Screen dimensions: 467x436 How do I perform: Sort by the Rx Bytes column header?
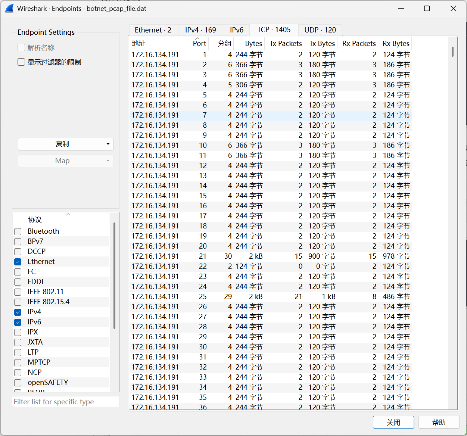396,43
